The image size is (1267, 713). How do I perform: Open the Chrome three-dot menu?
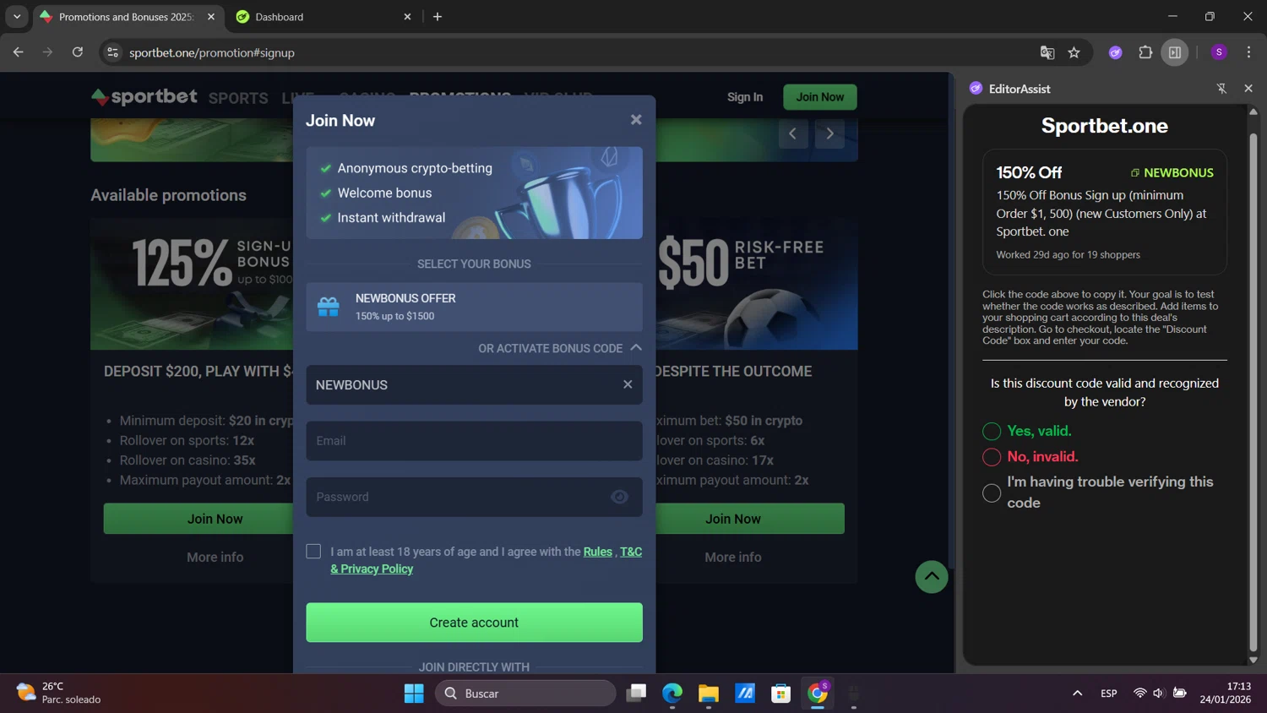coord(1248,52)
